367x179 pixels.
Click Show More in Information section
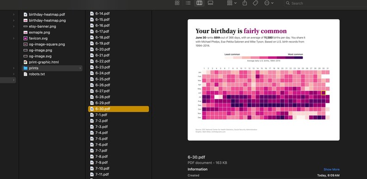pyautogui.click(x=331, y=169)
